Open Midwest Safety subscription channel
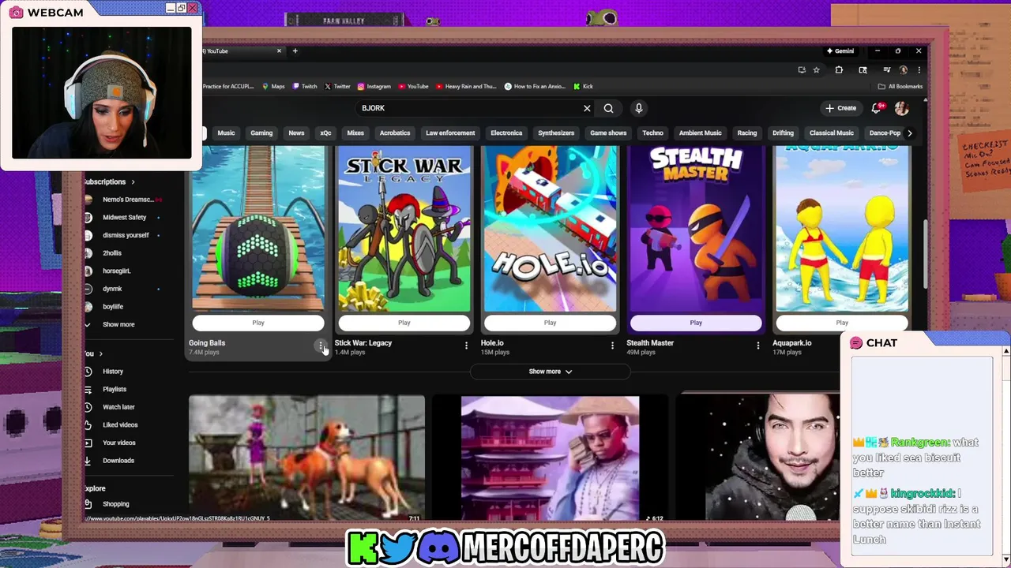This screenshot has width=1011, height=568. point(124,218)
